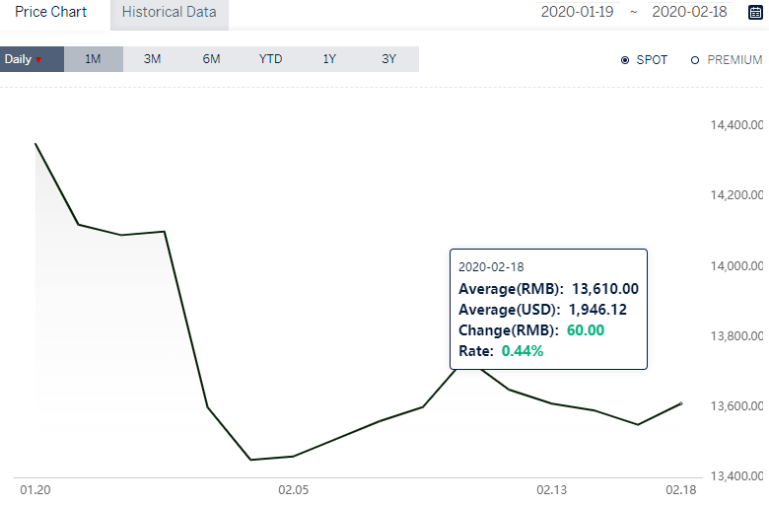The height and width of the screenshot is (506, 769).
Task: Edit the start date 2020-01-19 field
Action: [x=577, y=12]
